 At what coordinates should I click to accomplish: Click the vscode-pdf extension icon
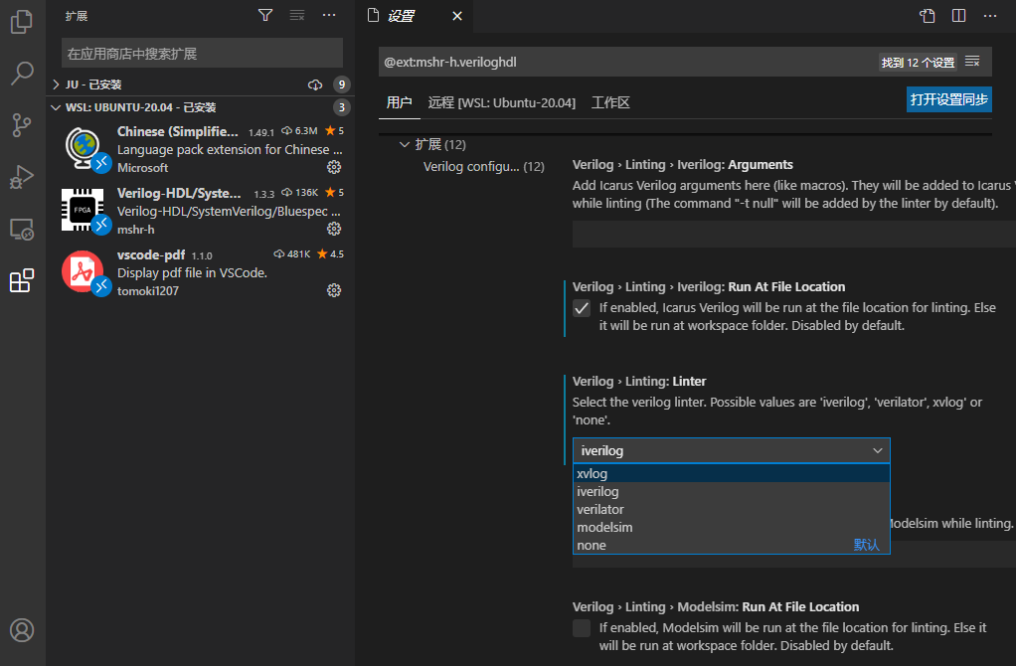[x=83, y=271]
